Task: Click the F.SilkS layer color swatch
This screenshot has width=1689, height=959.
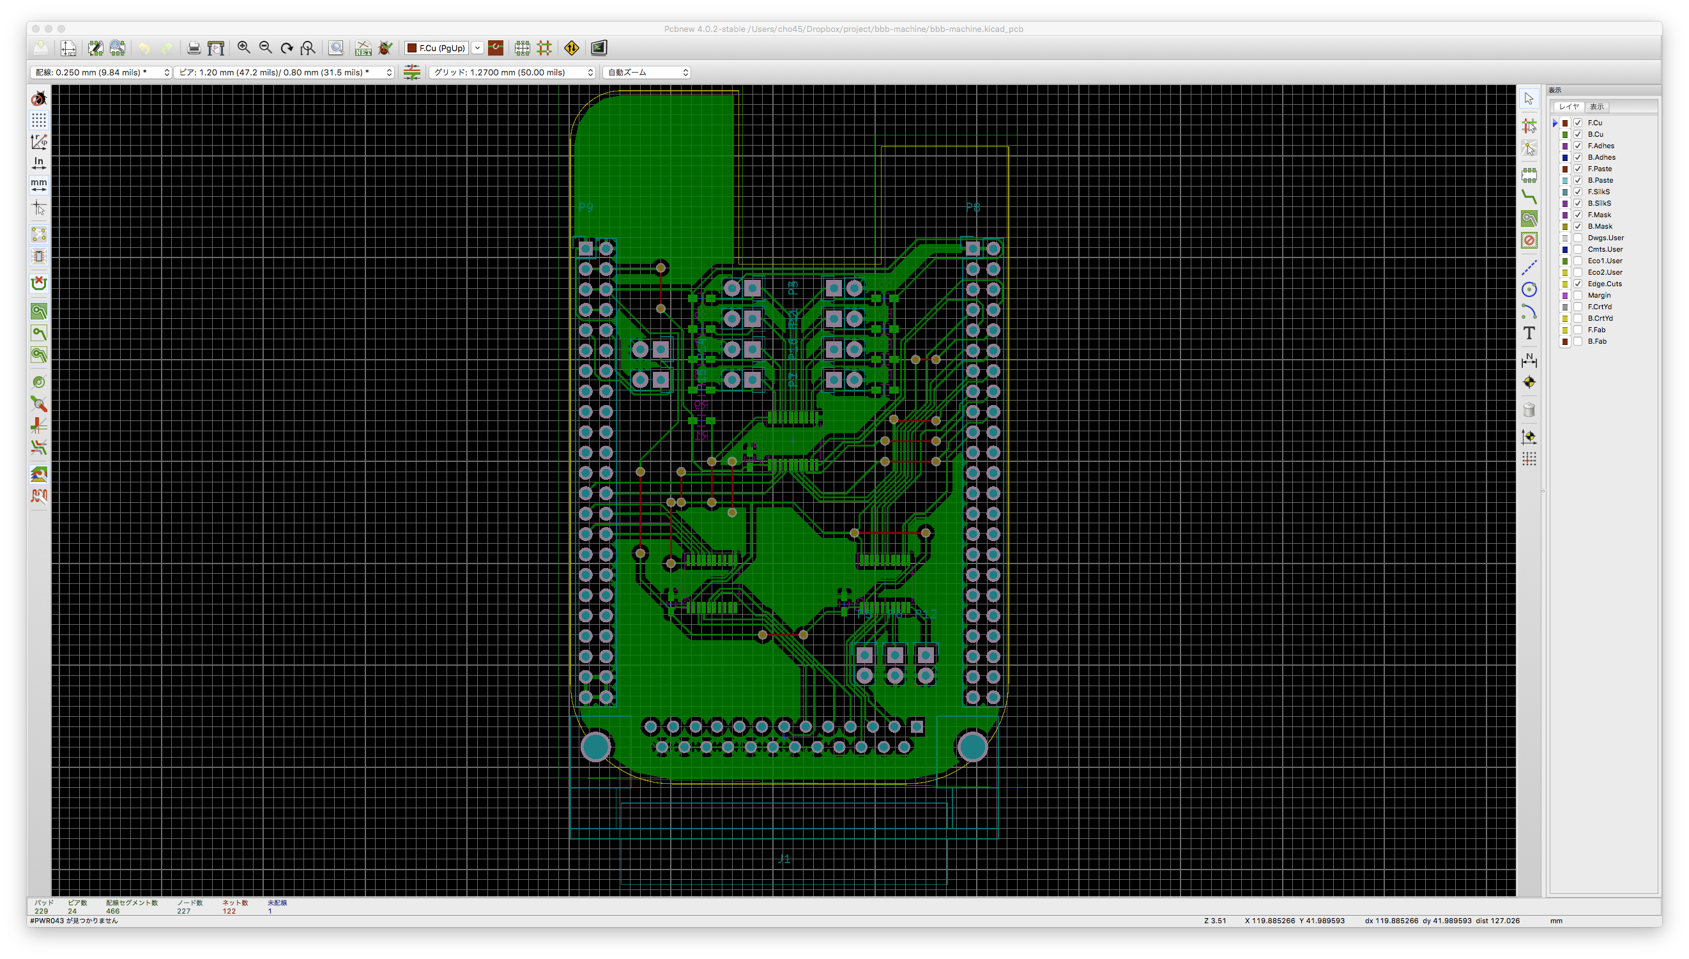Action: [1565, 192]
